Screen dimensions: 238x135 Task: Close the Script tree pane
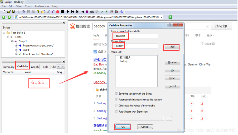64,23
